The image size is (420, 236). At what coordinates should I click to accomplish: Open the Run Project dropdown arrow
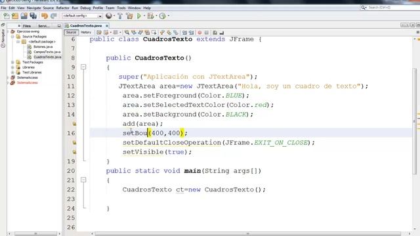[x=144, y=16]
